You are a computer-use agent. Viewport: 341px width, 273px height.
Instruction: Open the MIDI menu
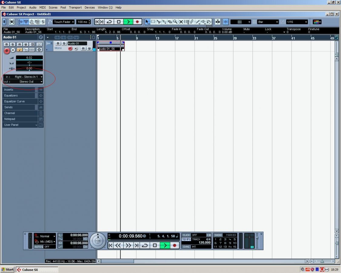pos(42,7)
